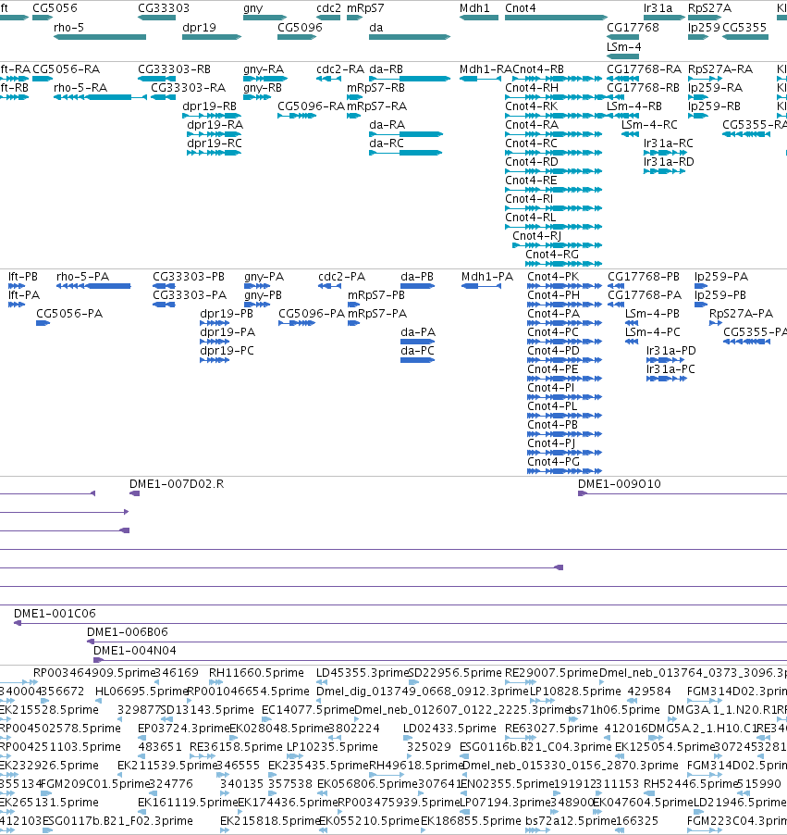
Task: Select BAC clone DME1-009O10 label
Action: [620, 484]
